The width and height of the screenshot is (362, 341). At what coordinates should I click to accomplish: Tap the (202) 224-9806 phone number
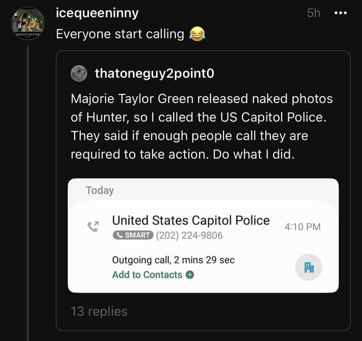point(189,235)
